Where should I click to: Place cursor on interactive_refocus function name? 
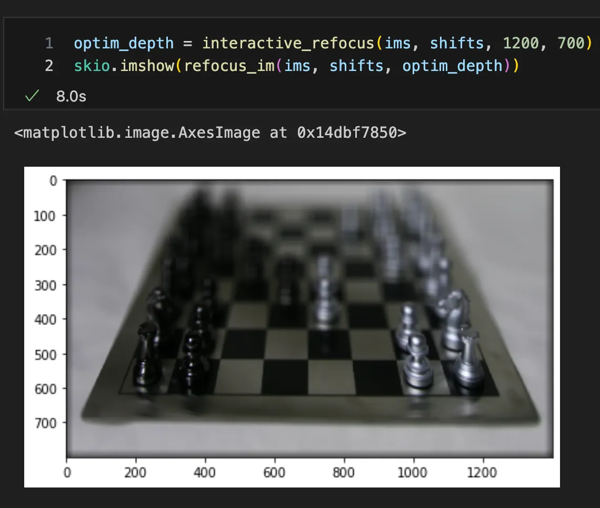(289, 43)
